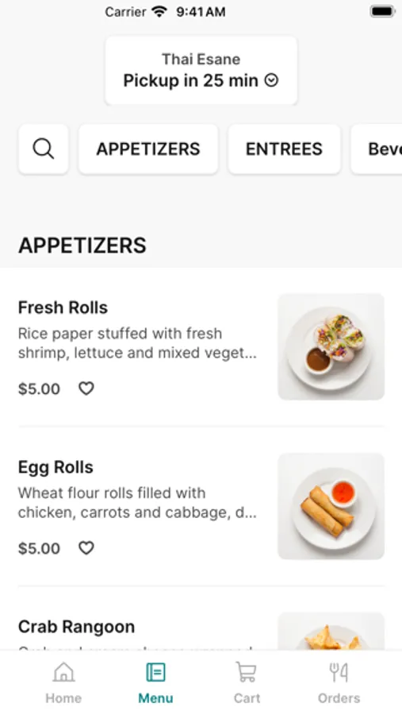The width and height of the screenshot is (402, 715).
Task: Open the menu search magnifier icon
Action: (44, 149)
